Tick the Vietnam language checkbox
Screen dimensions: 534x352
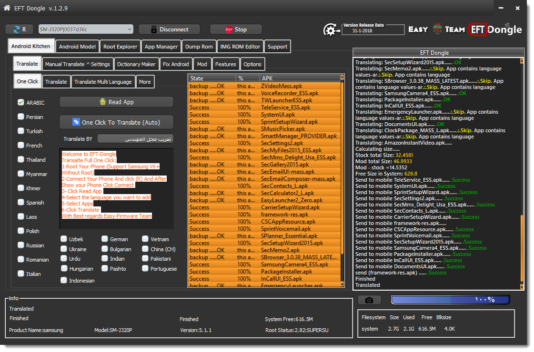[x=145, y=239]
